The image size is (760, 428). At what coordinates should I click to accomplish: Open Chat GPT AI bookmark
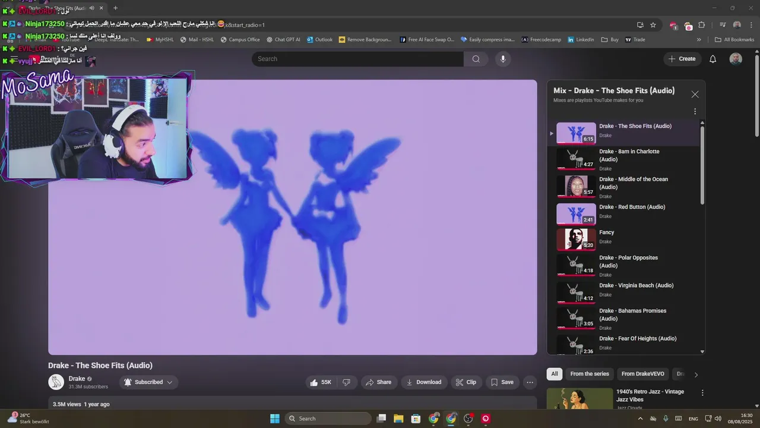point(283,40)
